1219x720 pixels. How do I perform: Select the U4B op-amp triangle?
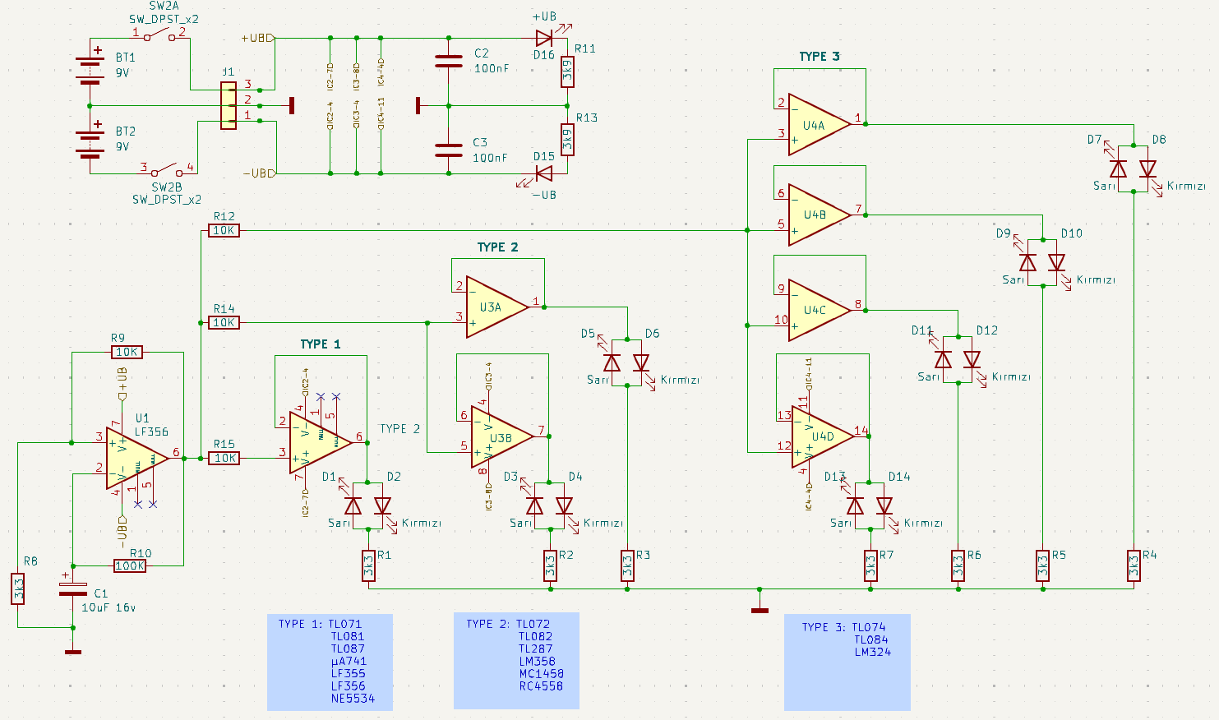click(819, 215)
